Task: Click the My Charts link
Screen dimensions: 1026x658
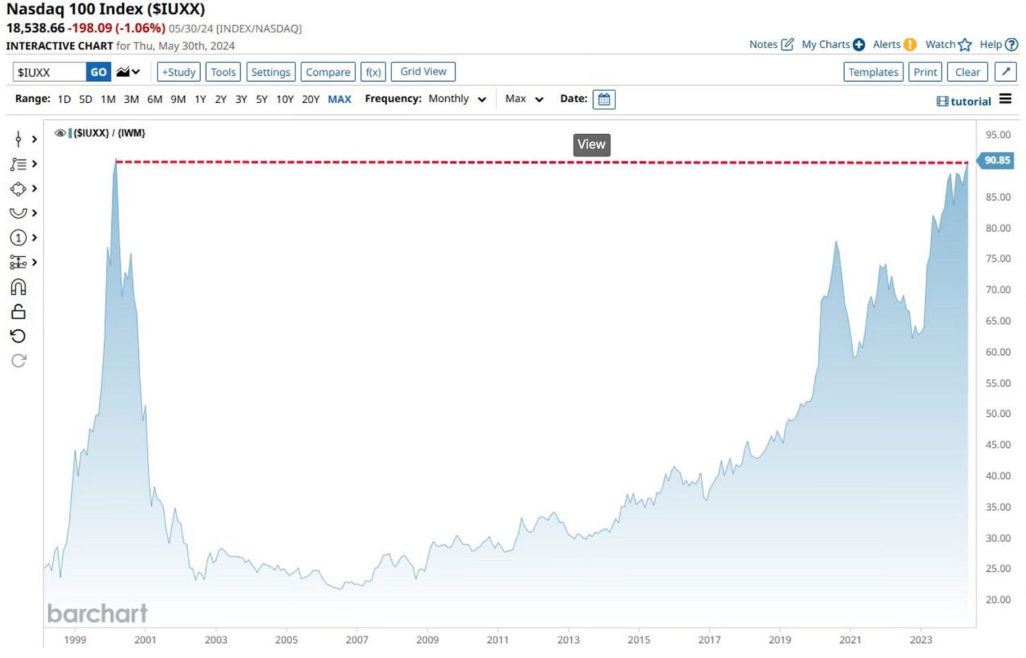Action: click(826, 44)
